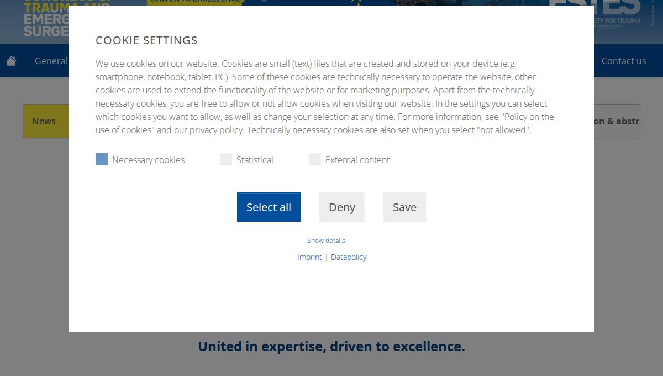The height and width of the screenshot is (376, 663).
Task: Enable the Statistical cookies checkbox
Action: pos(226,159)
